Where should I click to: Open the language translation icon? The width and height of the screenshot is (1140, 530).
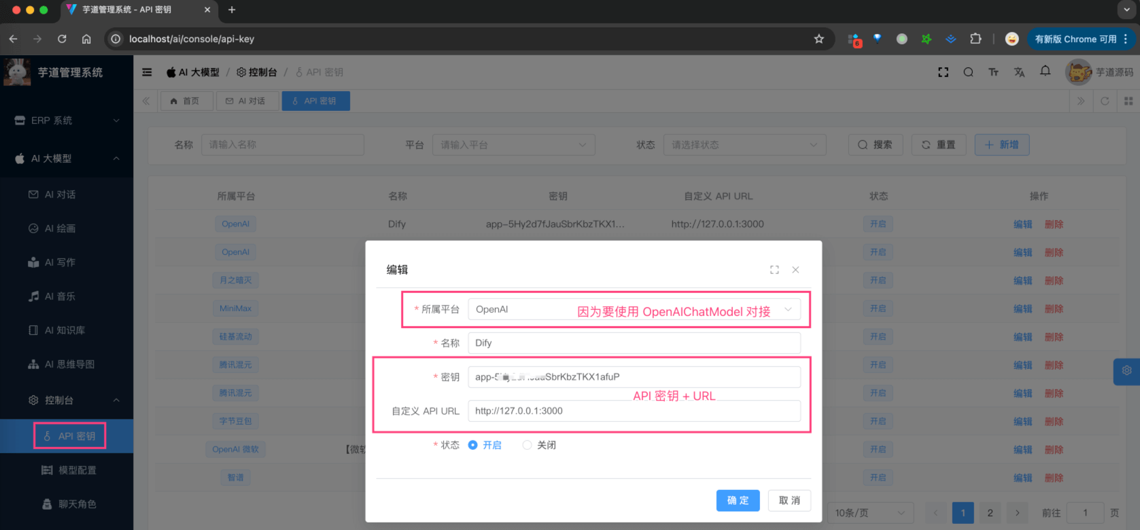point(1019,72)
